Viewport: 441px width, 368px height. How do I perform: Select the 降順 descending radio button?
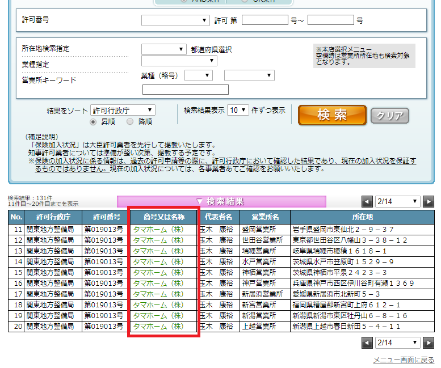point(129,122)
